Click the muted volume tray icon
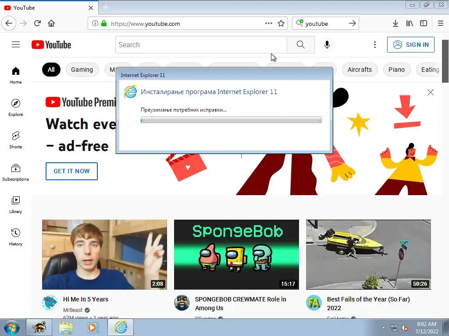Viewport: 449px width, 336px height. (x=405, y=328)
